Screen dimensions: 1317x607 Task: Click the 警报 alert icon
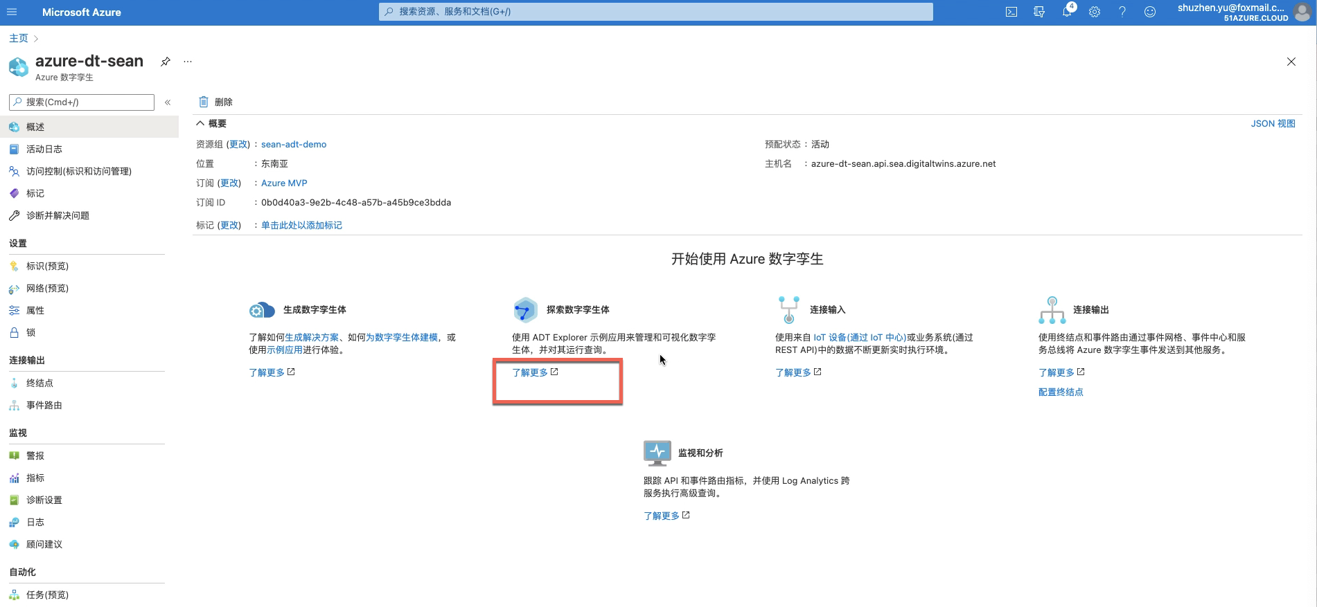[x=14, y=455]
